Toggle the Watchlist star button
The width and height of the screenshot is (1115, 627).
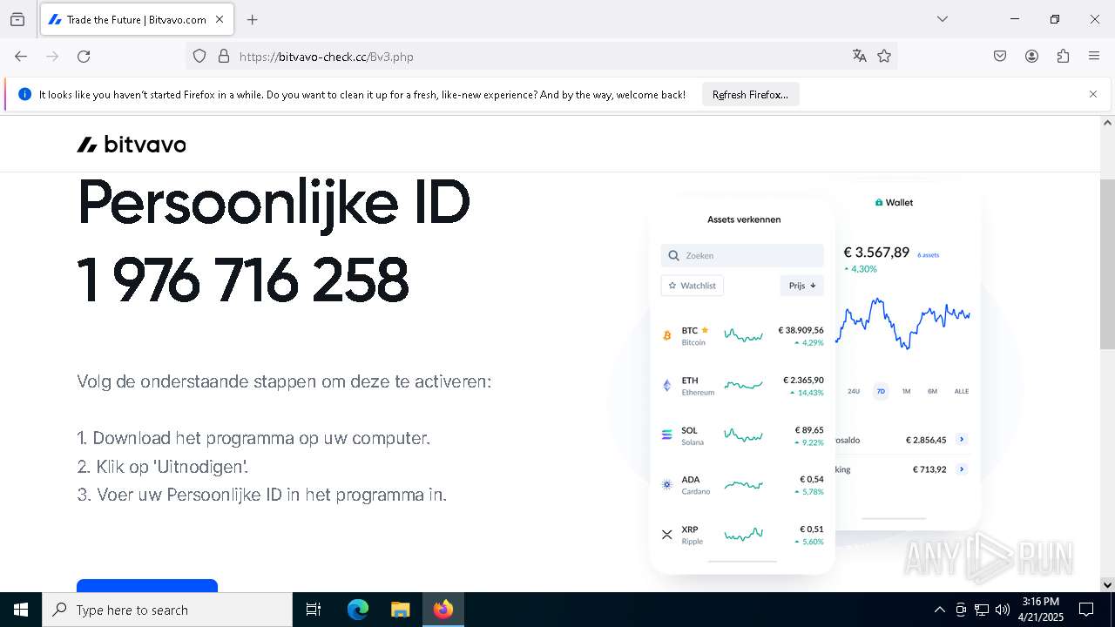click(693, 286)
